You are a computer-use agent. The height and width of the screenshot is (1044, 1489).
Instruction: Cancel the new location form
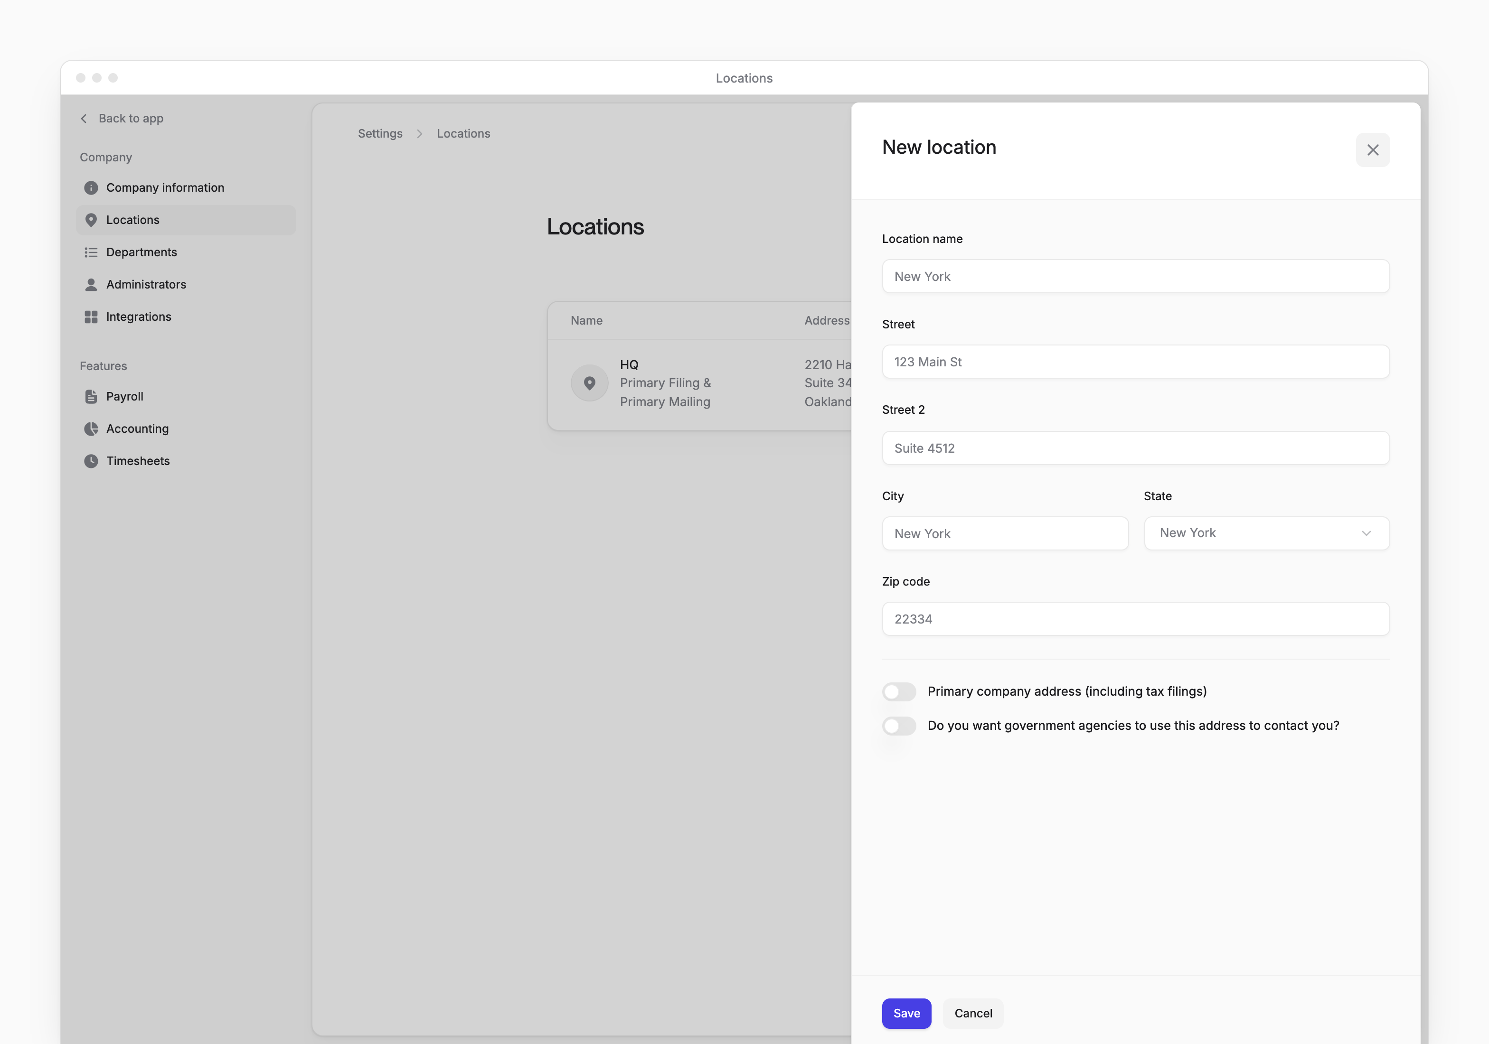973,1014
